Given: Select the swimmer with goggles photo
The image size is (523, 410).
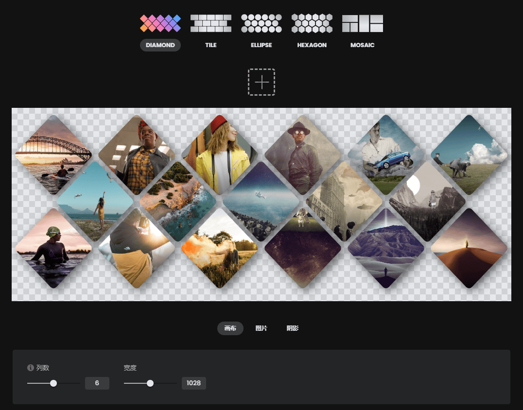Looking at the screenshot, I should pyautogui.click(x=53, y=248).
